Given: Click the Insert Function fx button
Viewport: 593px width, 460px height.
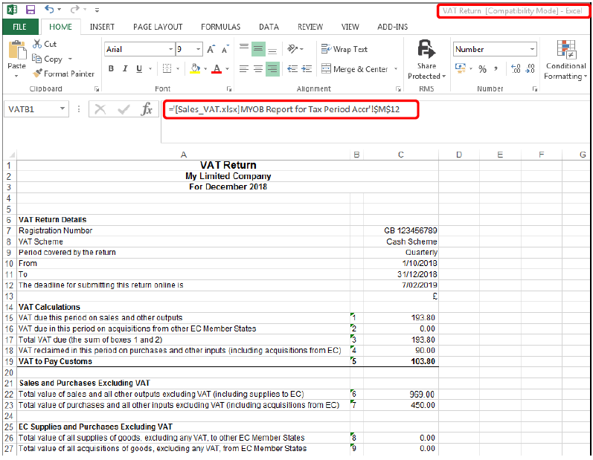Looking at the screenshot, I should [147, 109].
